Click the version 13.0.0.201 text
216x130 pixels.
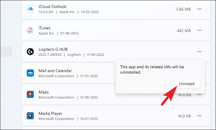46,12
